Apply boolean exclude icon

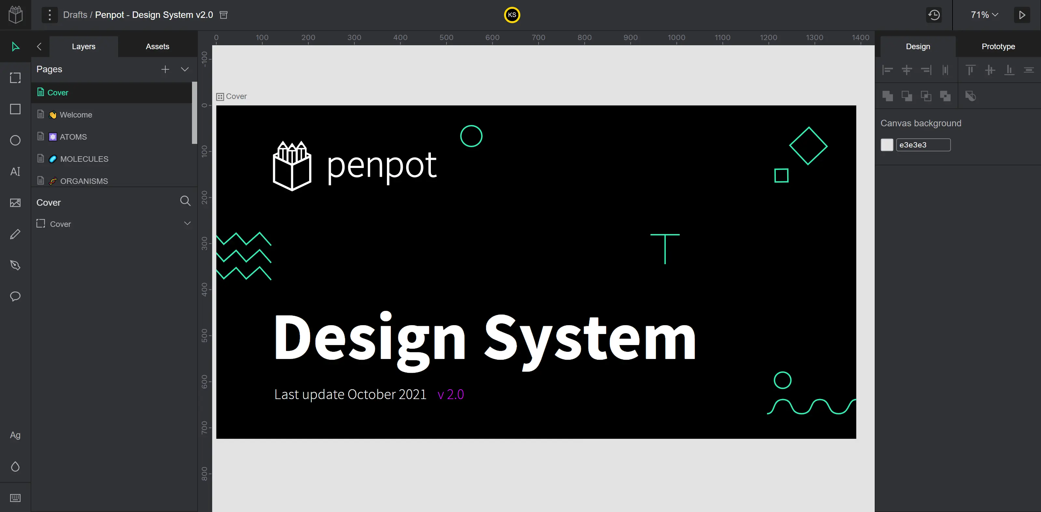(x=945, y=96)
